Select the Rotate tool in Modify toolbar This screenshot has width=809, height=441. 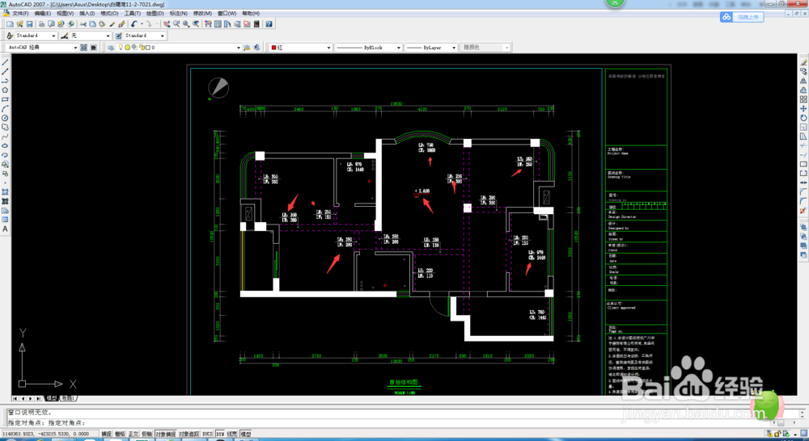click(803, 118)
